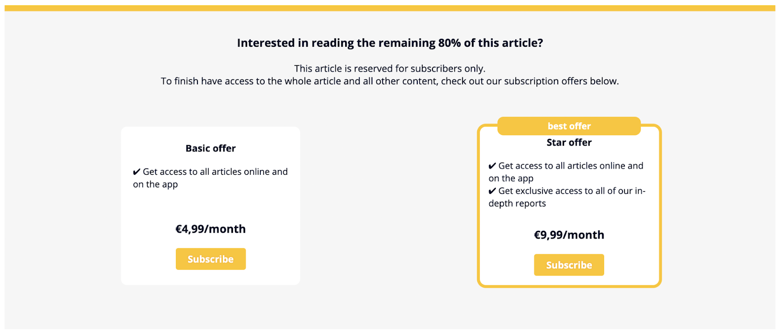This screenshot has height=333, width=780.
Task: Click the Basic offer heading
Action: click(210, 148)
